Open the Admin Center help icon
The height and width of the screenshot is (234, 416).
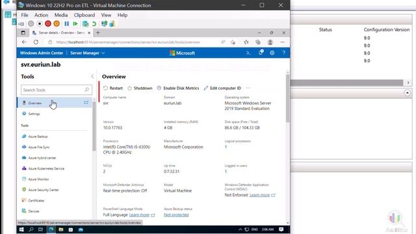[283, 53]
